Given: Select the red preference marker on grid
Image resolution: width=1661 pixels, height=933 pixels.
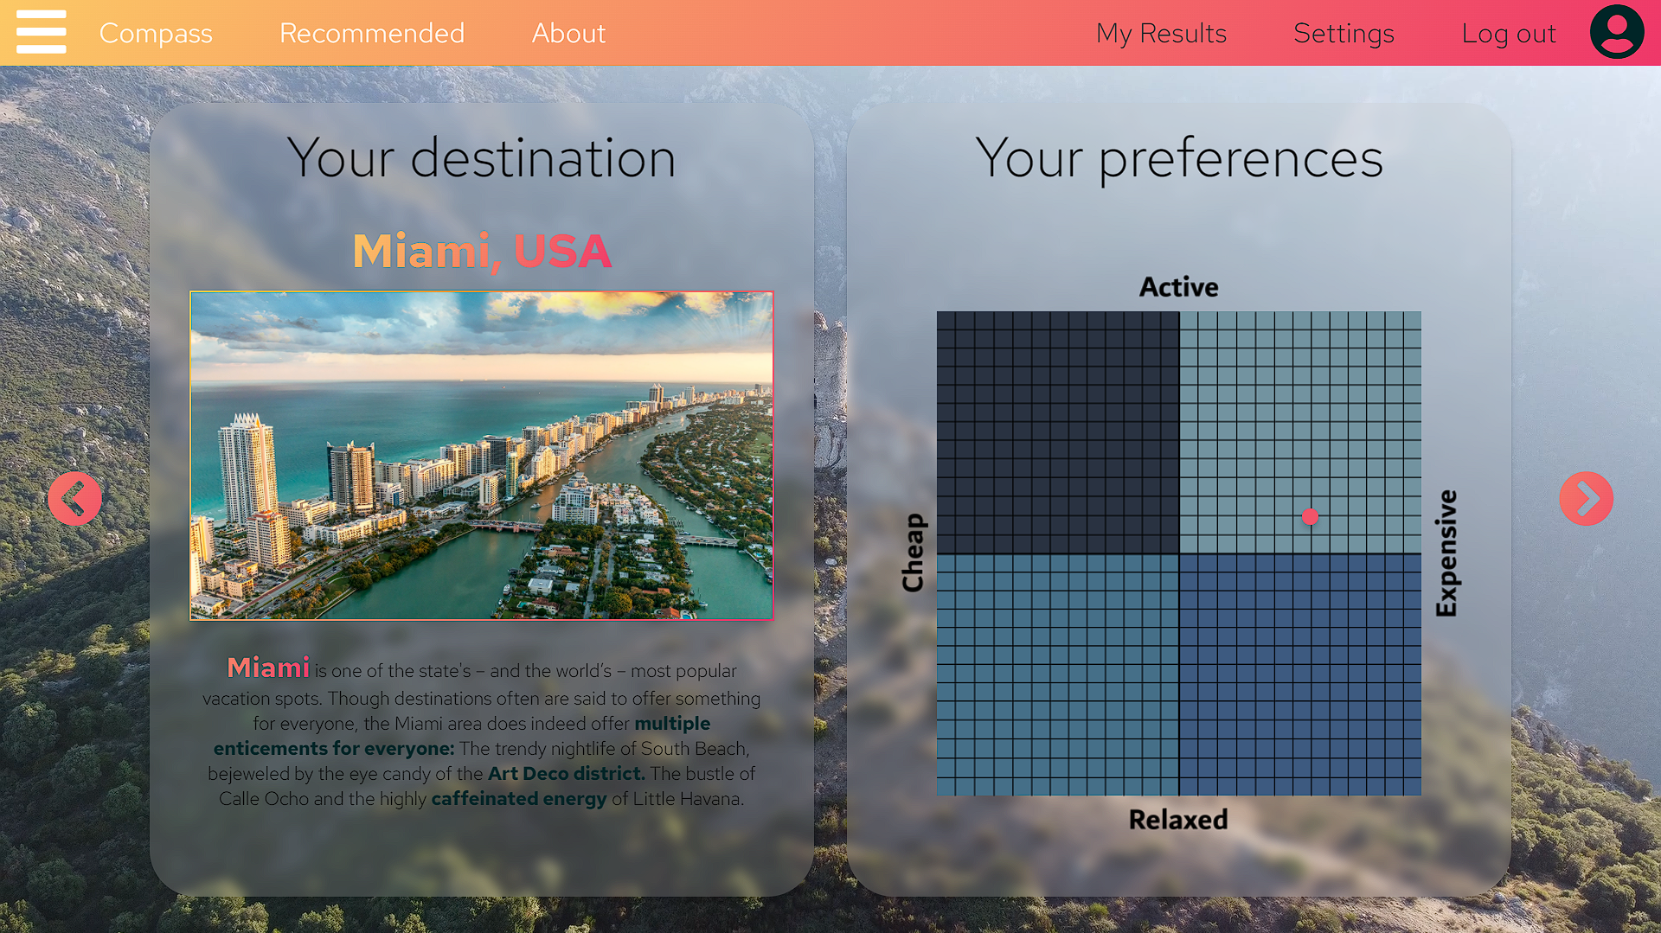Looking at the screenshot, I should (1310, 516).
